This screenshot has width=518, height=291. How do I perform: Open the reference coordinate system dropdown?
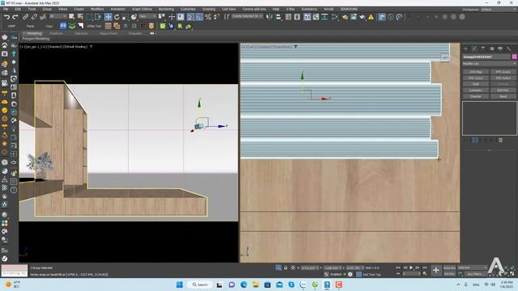(x=147, y=16)
